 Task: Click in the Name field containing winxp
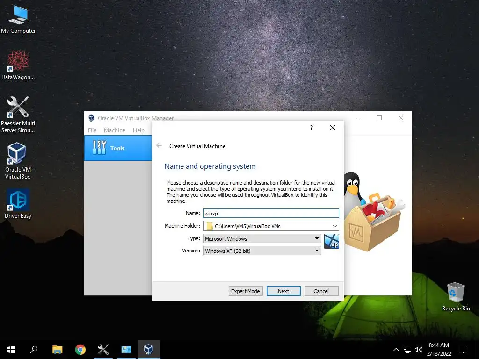[271, 213]
